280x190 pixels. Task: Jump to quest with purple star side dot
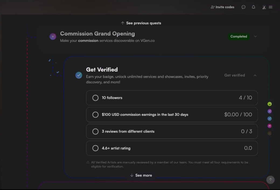tap(269, 111)
